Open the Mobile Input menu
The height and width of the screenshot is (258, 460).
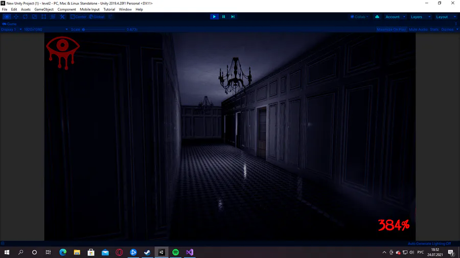[89, 9]
